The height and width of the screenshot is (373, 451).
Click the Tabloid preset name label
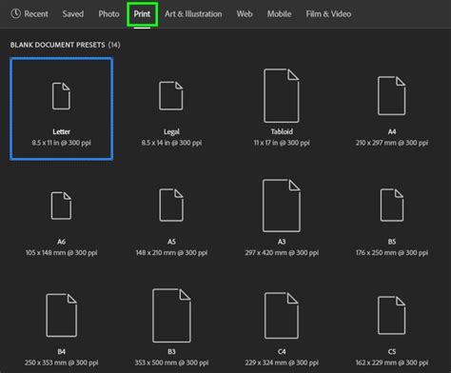coord(282,131)
